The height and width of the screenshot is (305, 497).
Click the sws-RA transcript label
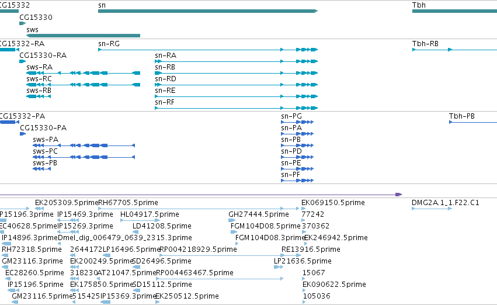(x=39, y=67)
